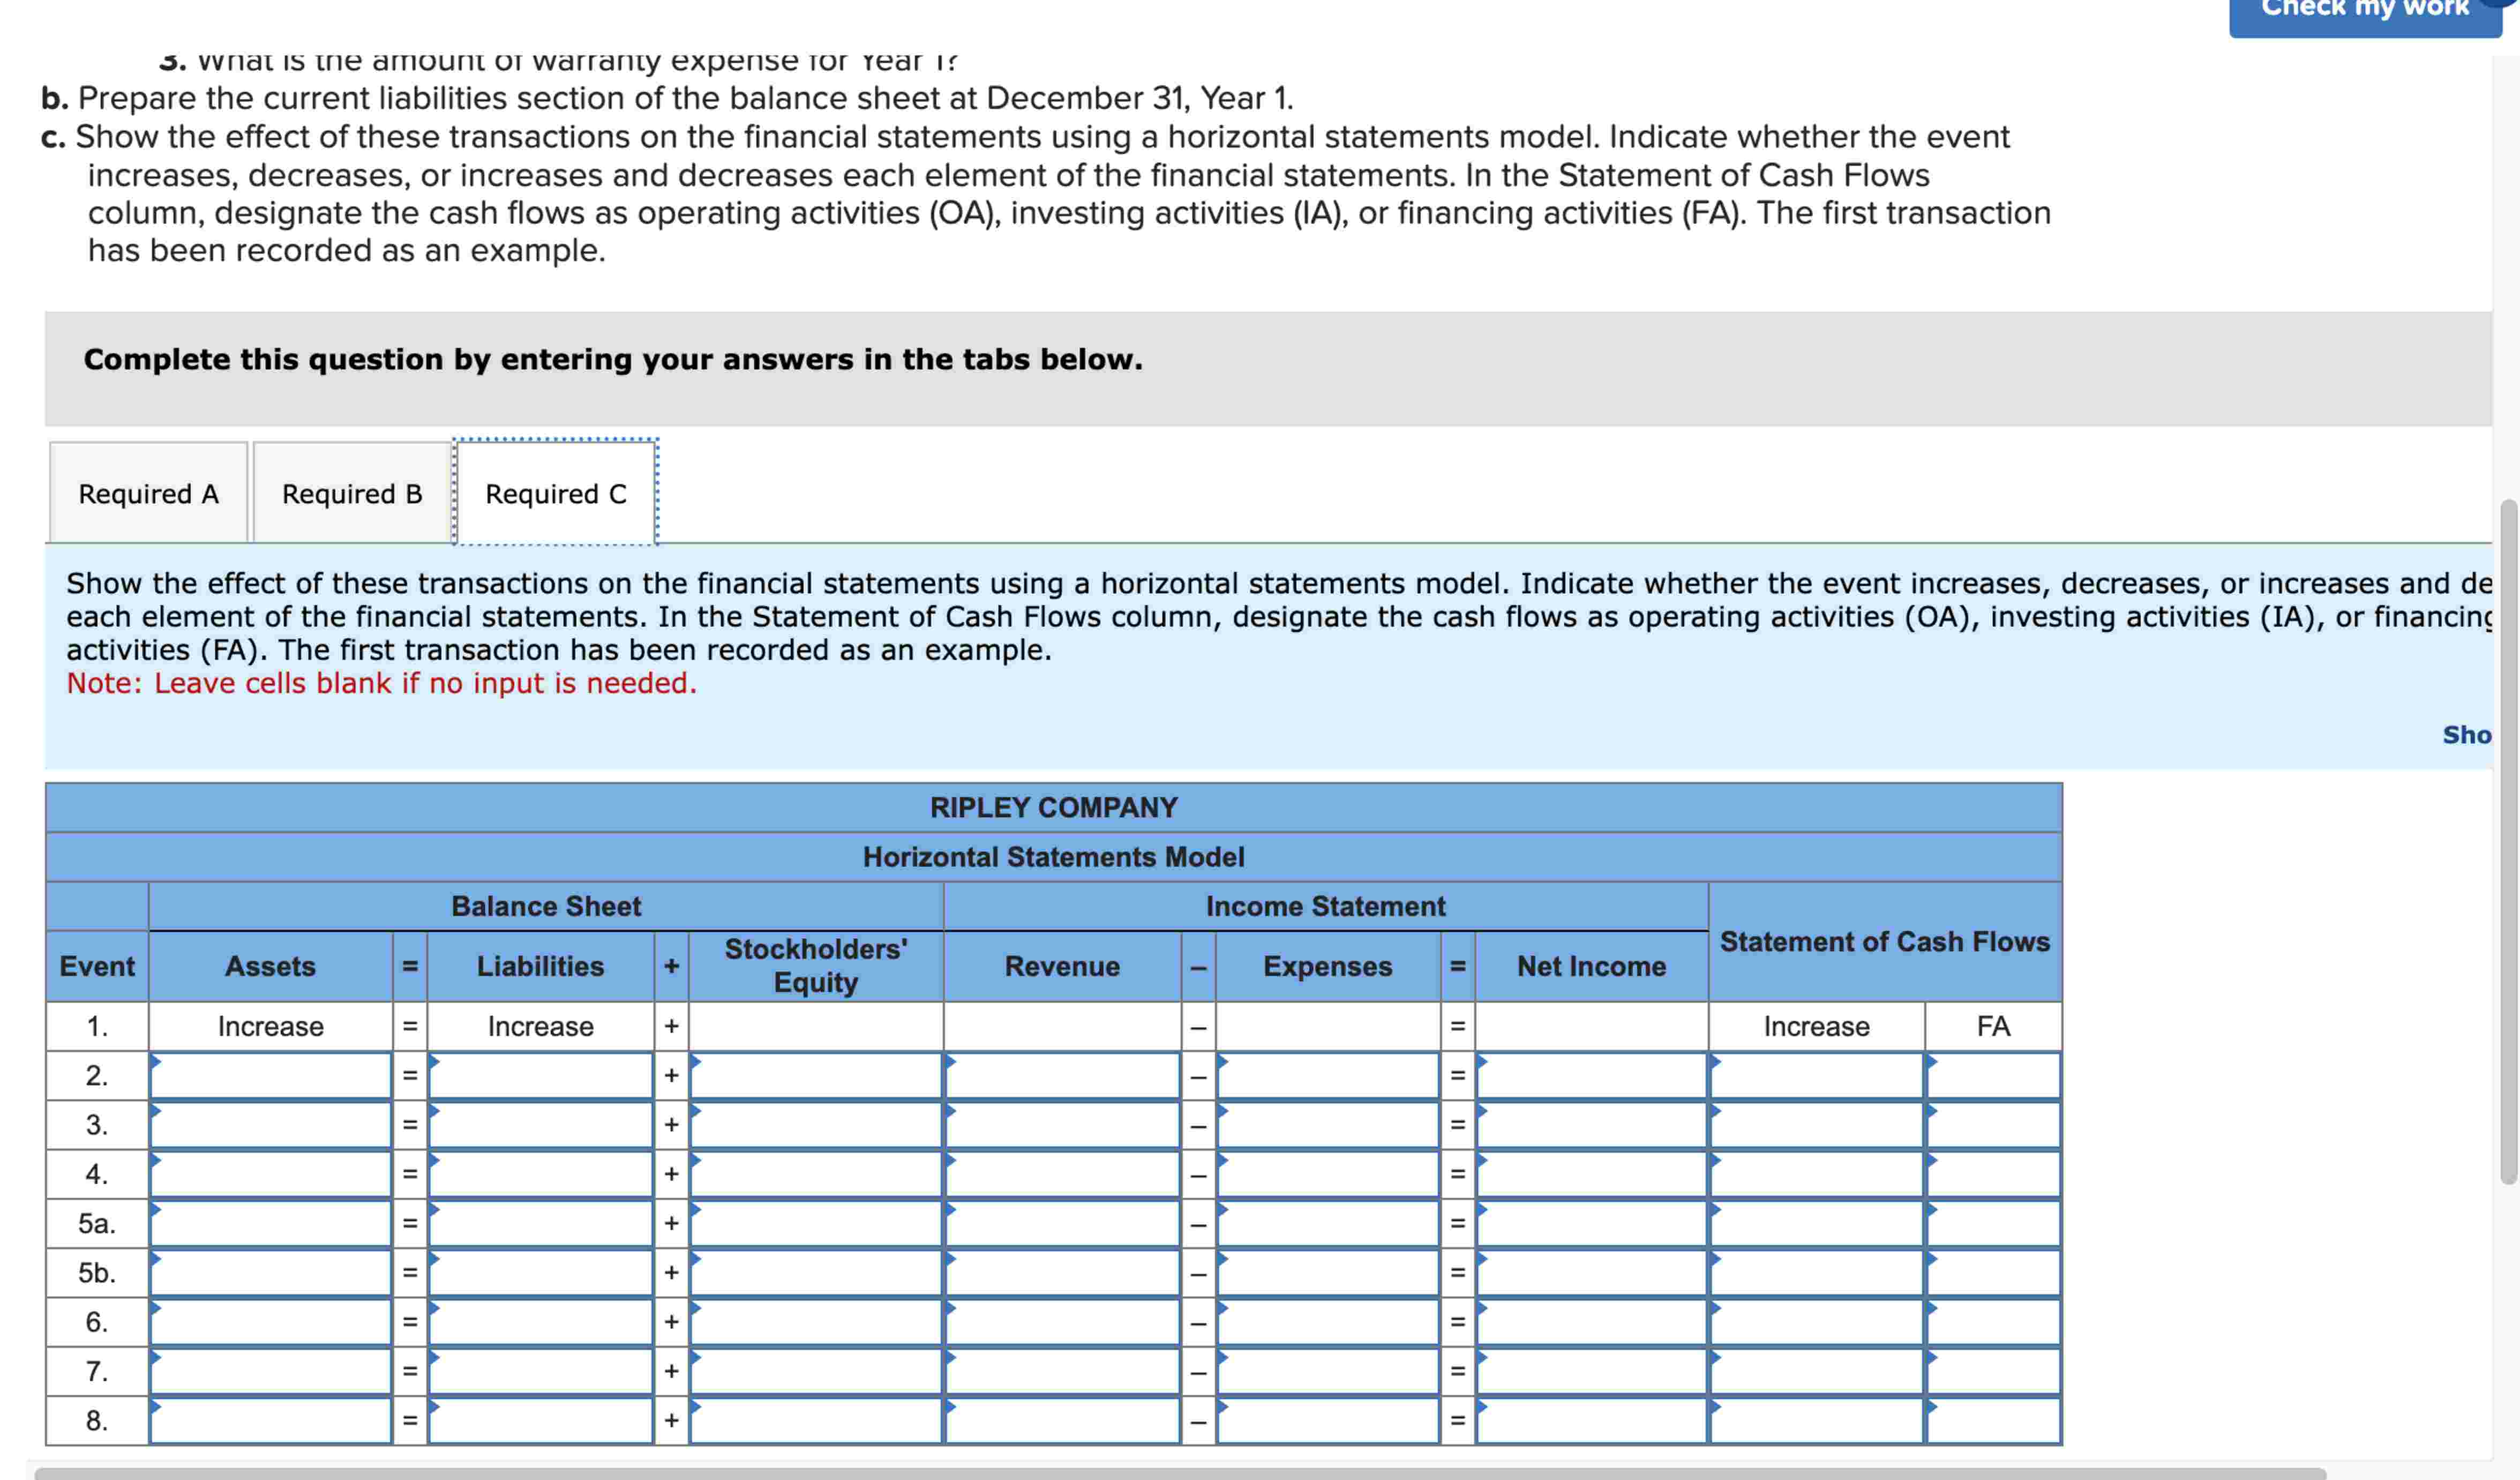Click the 'Net Income' column header

[x=1591, y=966]
